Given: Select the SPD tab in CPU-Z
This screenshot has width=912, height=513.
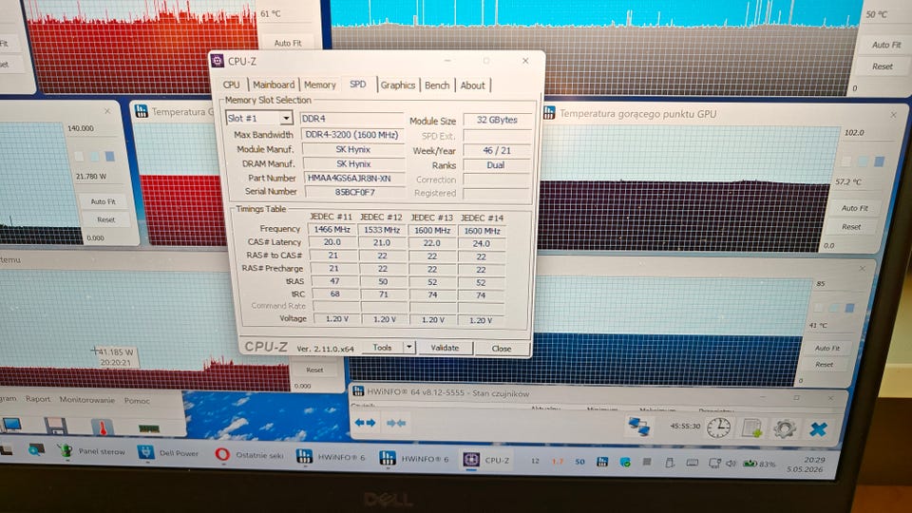Looking at the screenshot, I should [358, 85].
